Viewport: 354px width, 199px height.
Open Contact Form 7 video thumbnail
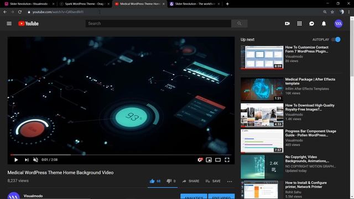coord(262,57)
